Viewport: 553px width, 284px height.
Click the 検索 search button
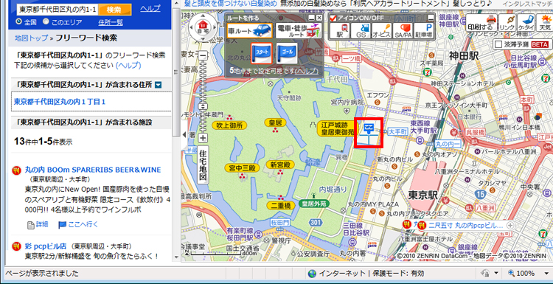(x=115, y=9)
